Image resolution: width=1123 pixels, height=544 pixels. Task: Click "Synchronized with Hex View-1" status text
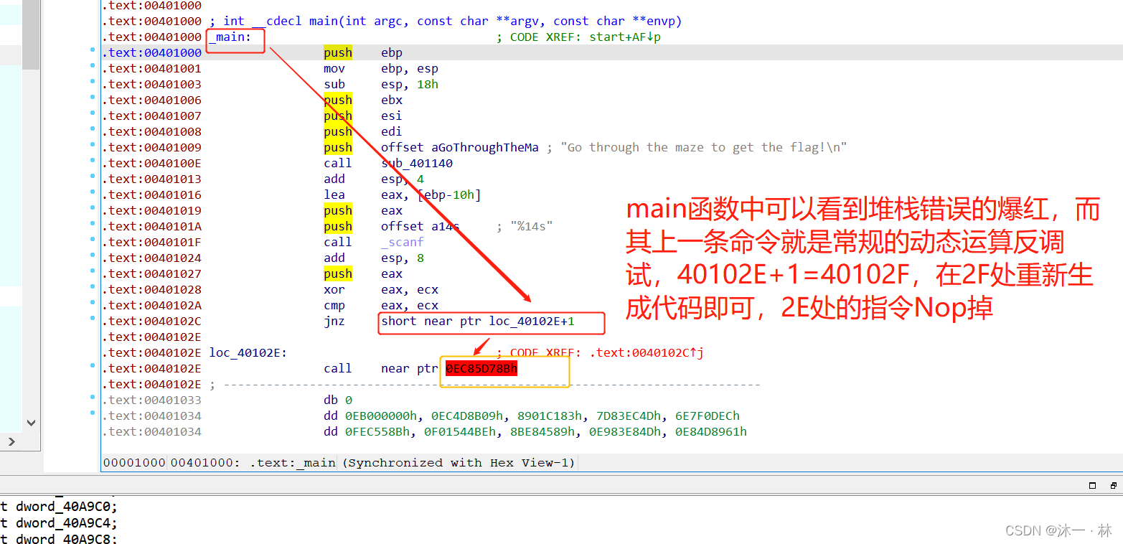458,463
